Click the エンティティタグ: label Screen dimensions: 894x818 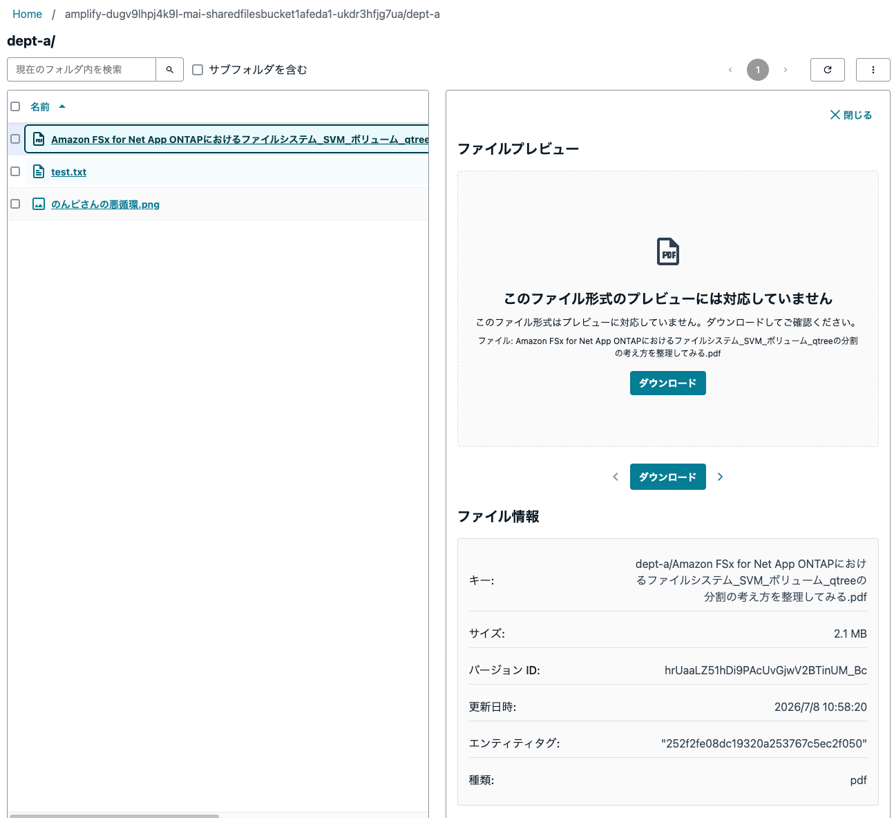(515, 743)
